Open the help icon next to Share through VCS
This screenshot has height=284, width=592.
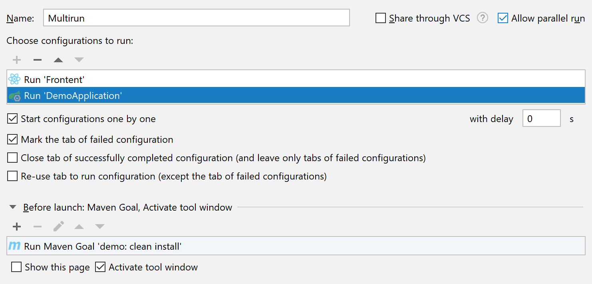[x=483, y=18]
